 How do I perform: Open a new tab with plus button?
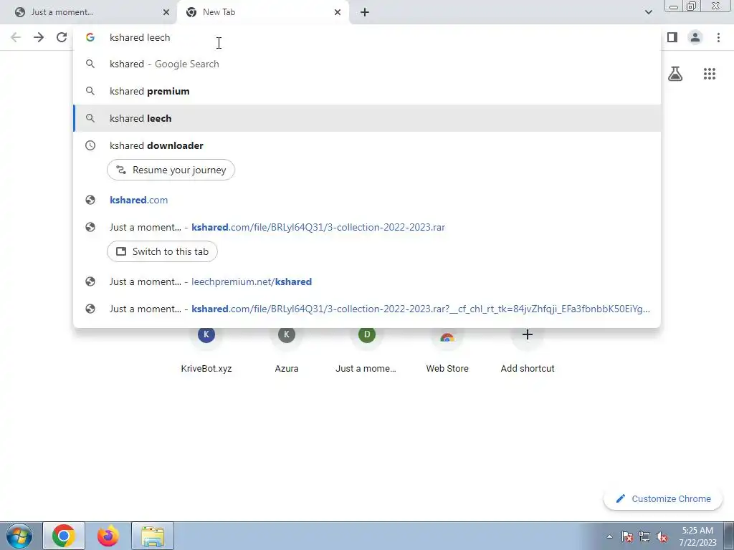[365, 12]
